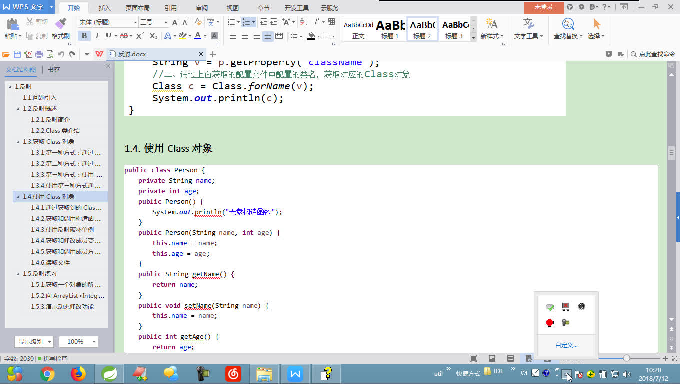This screenshot has height=384, width=680.
Task: Apply subscript X₂ formatting
Action: (153, 36)
